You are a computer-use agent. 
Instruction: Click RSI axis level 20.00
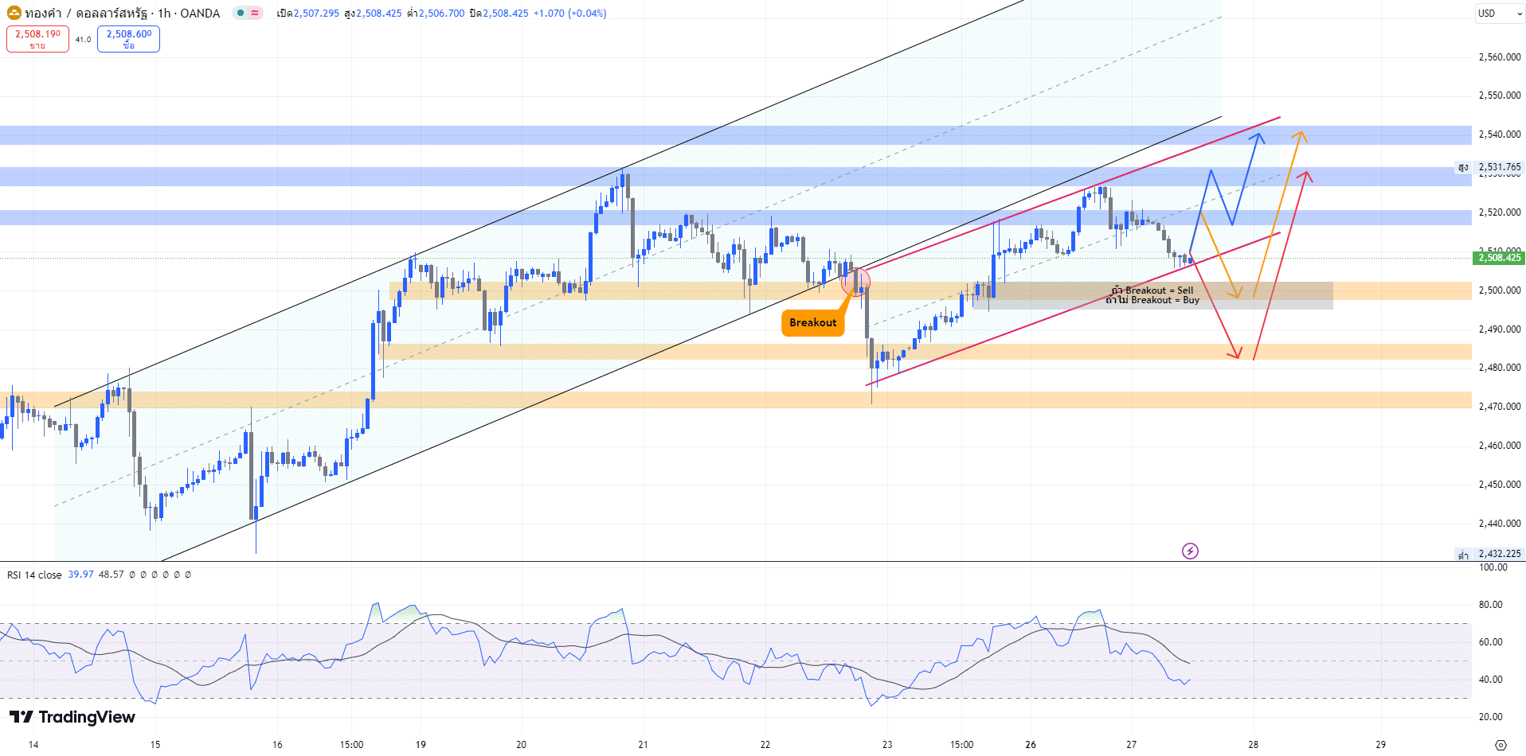[x=1491, y=717]
